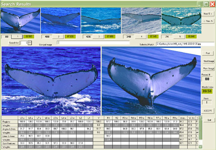Screen dimensions: 216x150
Task: Maximize the Search Results window
Action: pos(206,4)
